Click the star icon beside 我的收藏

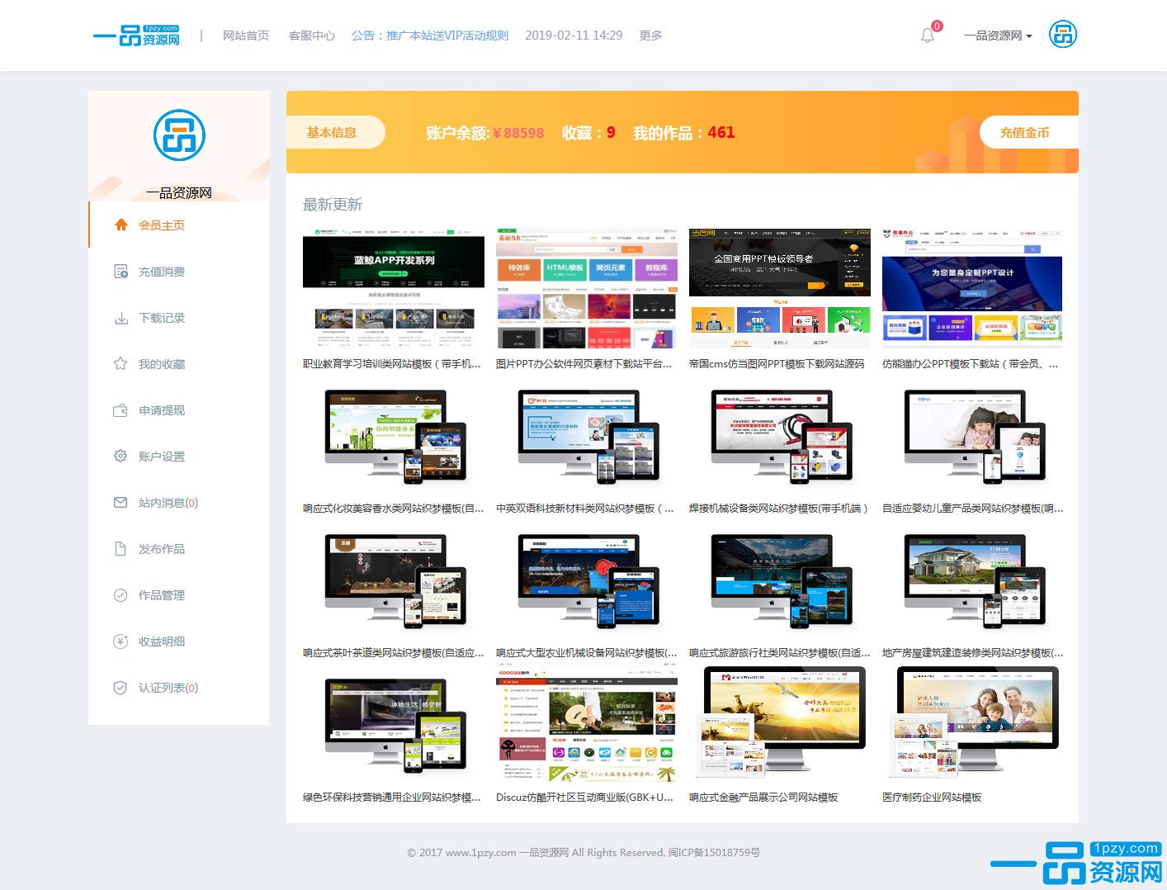(x=121, y=364)
